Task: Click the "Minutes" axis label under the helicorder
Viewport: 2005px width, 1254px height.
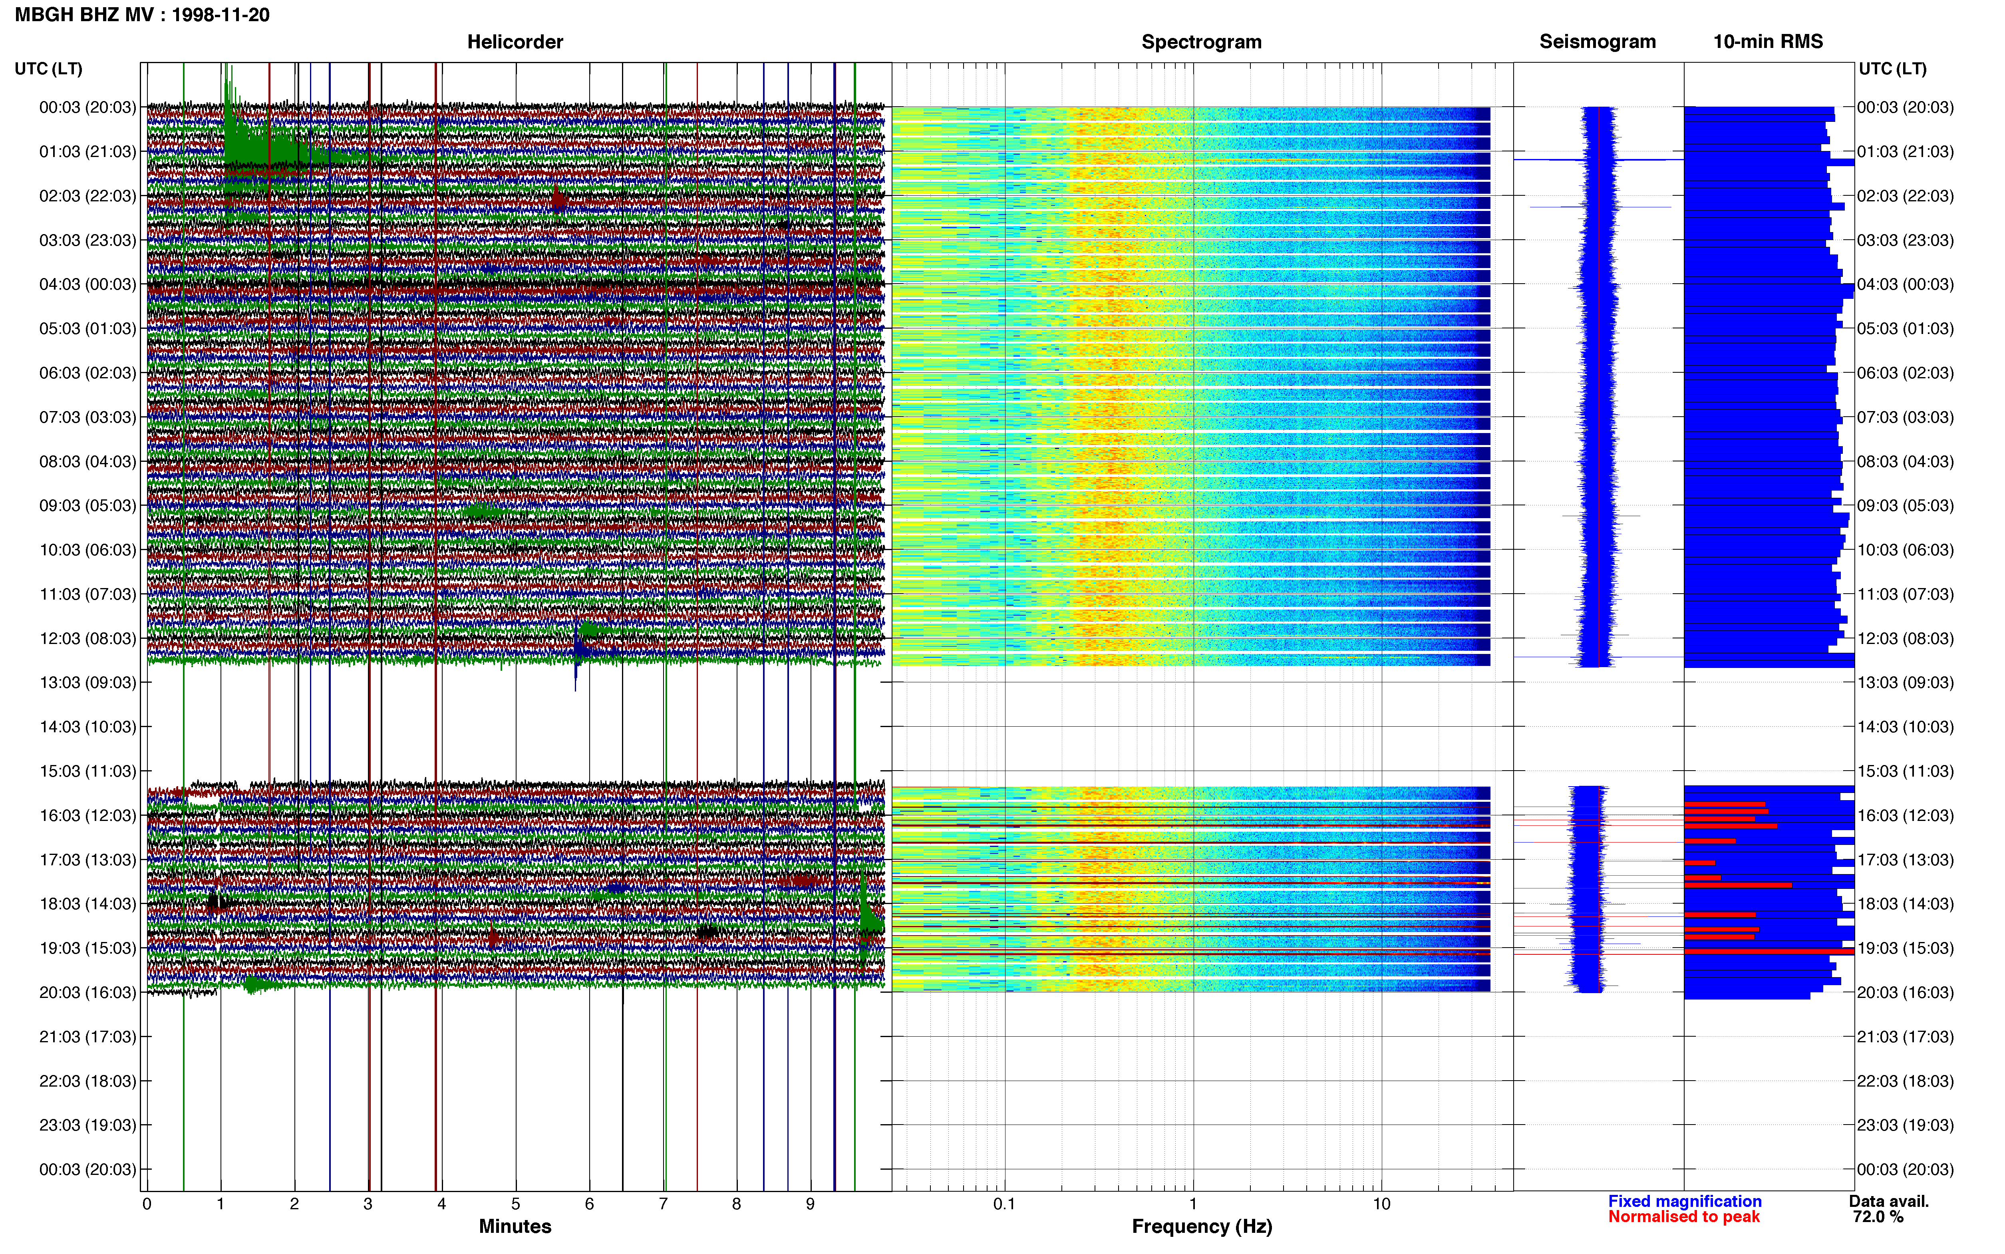Action: pos(515,1226)
